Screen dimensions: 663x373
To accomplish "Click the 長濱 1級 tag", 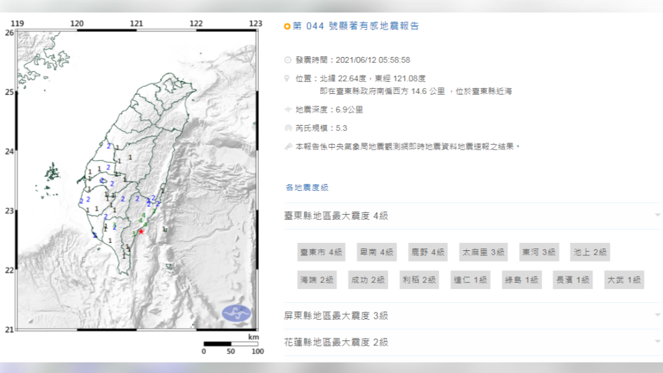I will pos(572,280).
